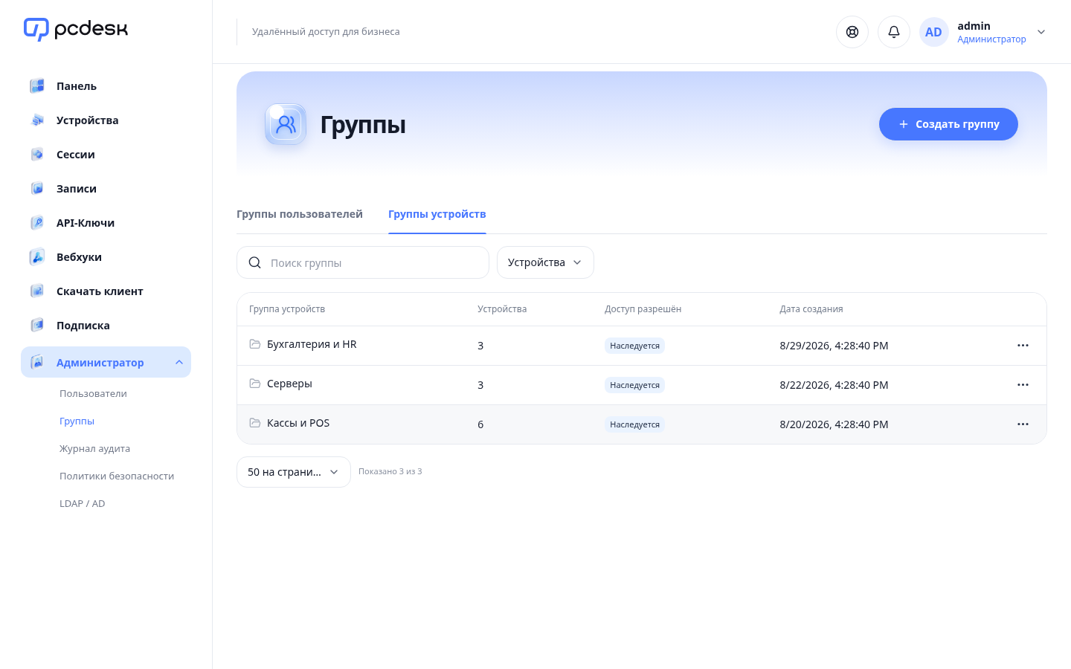Click folder icon of Бухгалтерия и HR
Image resolution: width=1071 pixels, height=669 pixels.
(x=255, y=344)
